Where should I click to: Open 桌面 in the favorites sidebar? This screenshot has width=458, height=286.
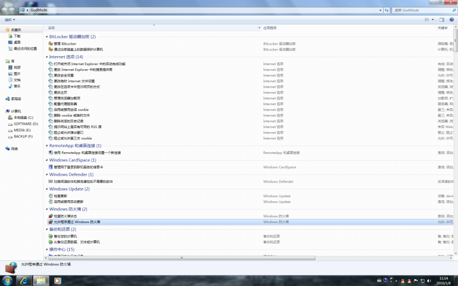[x=14, y=42]
